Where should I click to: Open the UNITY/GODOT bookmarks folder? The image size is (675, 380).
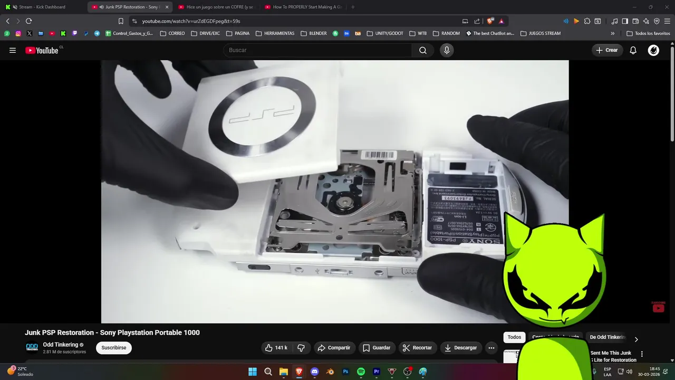pos(385,33)
